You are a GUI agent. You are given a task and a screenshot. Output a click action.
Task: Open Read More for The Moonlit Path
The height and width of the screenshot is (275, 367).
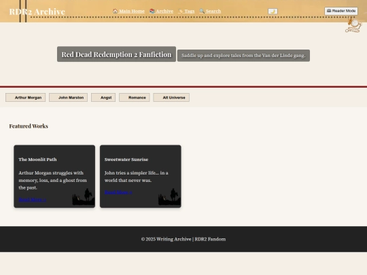tap(33, 200)
